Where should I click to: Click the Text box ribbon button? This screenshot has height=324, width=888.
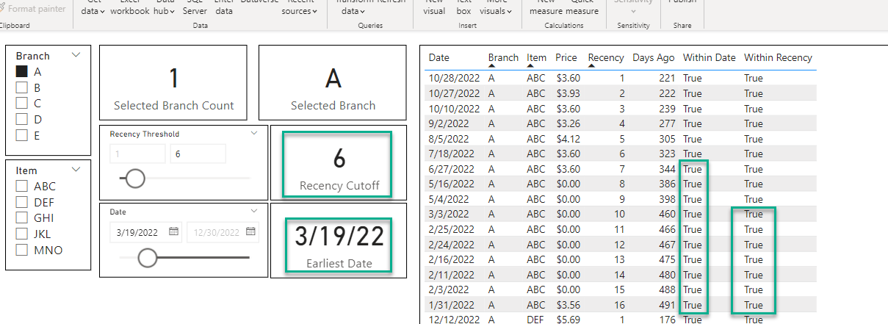pyautogui.click(x=463, y=8)
